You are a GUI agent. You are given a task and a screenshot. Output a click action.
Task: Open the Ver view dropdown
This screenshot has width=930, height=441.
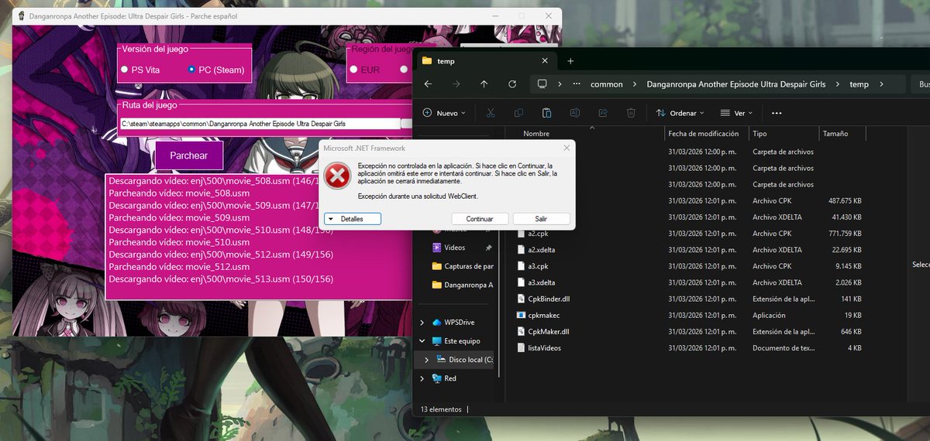pos(737,113)
